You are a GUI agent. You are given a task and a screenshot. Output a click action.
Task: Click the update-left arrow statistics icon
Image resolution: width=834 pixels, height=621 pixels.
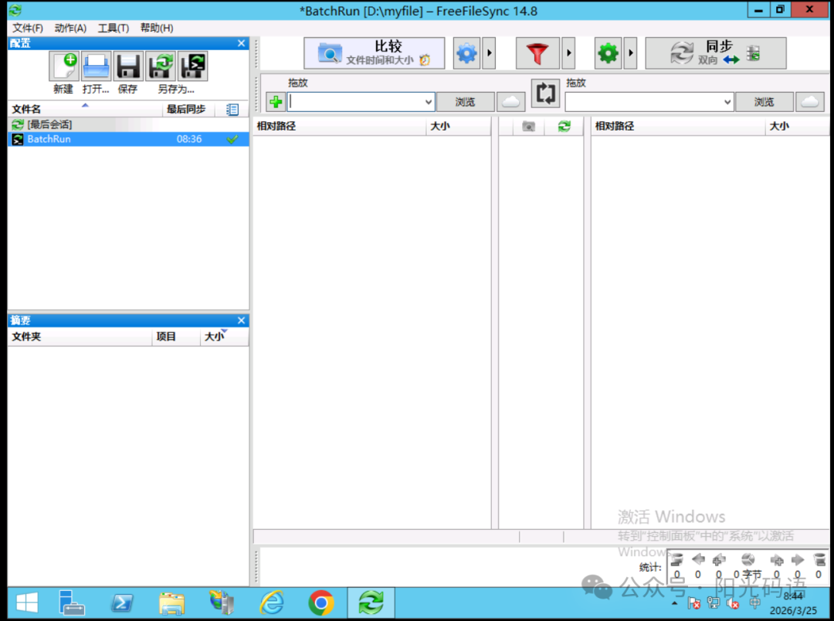(x=698, y=559)
